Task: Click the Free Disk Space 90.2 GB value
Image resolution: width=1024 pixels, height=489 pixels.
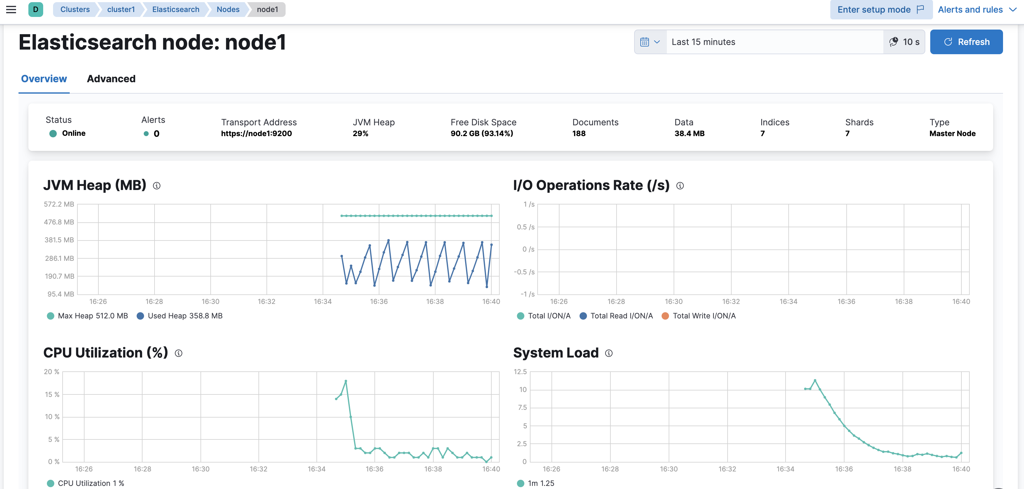Action: pos(482,134)
